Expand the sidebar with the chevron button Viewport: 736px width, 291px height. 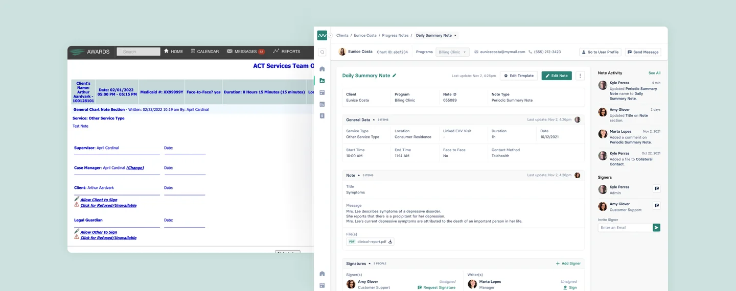[330, 36]
